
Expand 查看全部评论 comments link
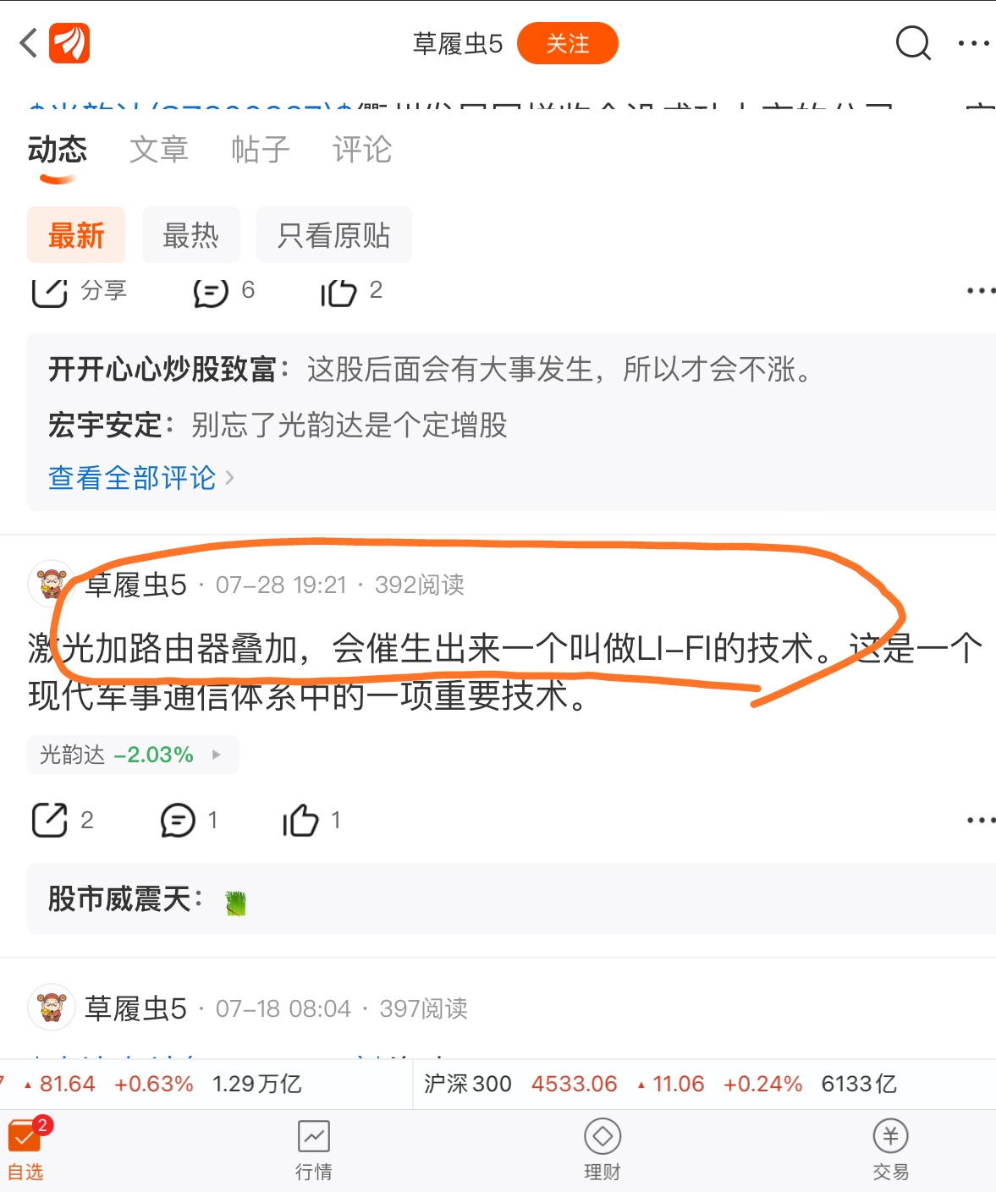point(140,478)
